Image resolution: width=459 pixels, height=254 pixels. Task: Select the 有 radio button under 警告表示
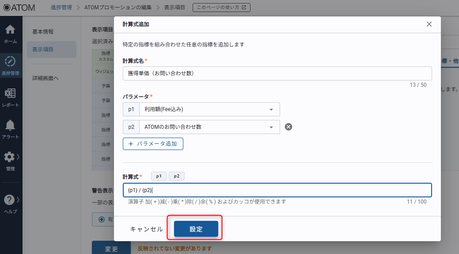102,219
